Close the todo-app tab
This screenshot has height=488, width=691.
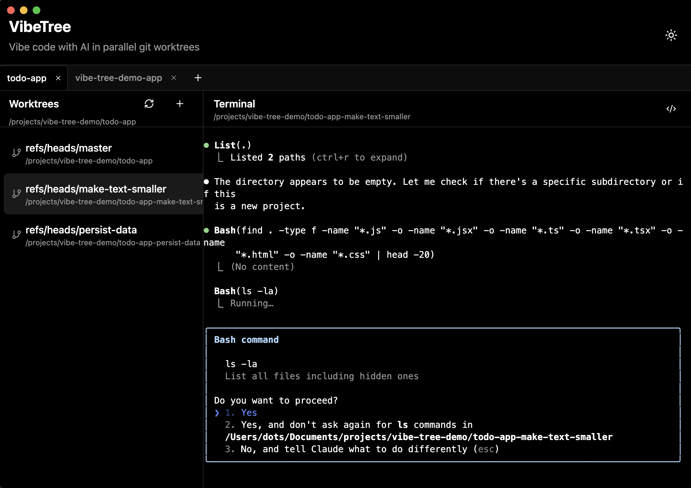59,78
